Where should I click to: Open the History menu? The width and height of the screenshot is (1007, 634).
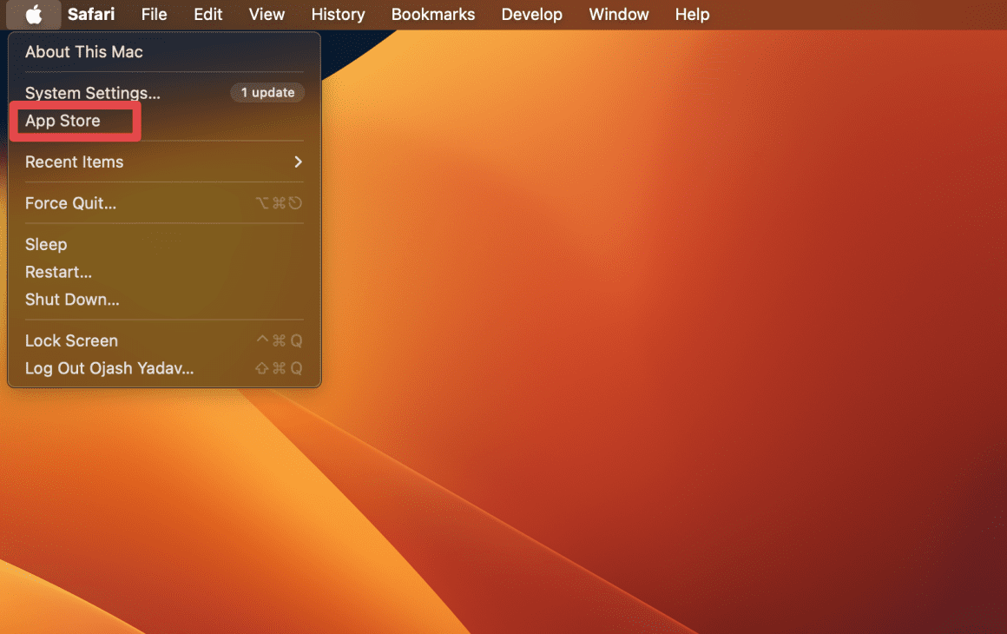coord(338,15)
